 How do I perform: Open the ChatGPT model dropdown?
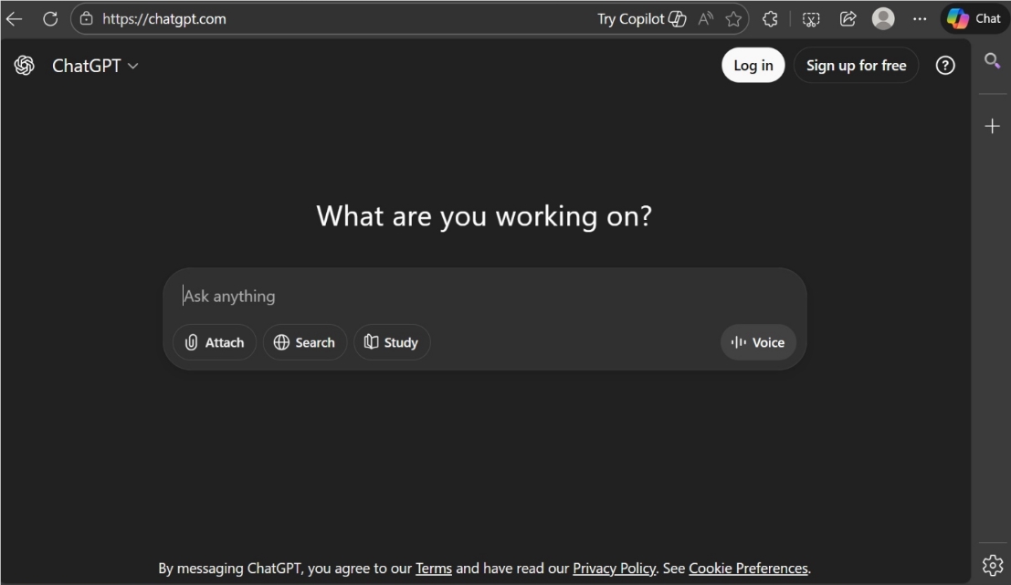(95, 66)
